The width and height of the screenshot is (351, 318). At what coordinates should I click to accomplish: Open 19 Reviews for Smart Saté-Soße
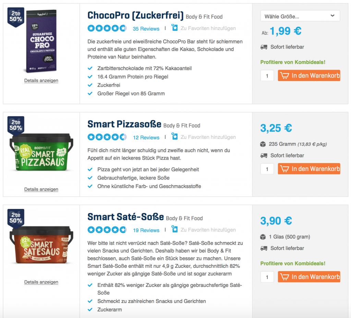coord(146,230)
